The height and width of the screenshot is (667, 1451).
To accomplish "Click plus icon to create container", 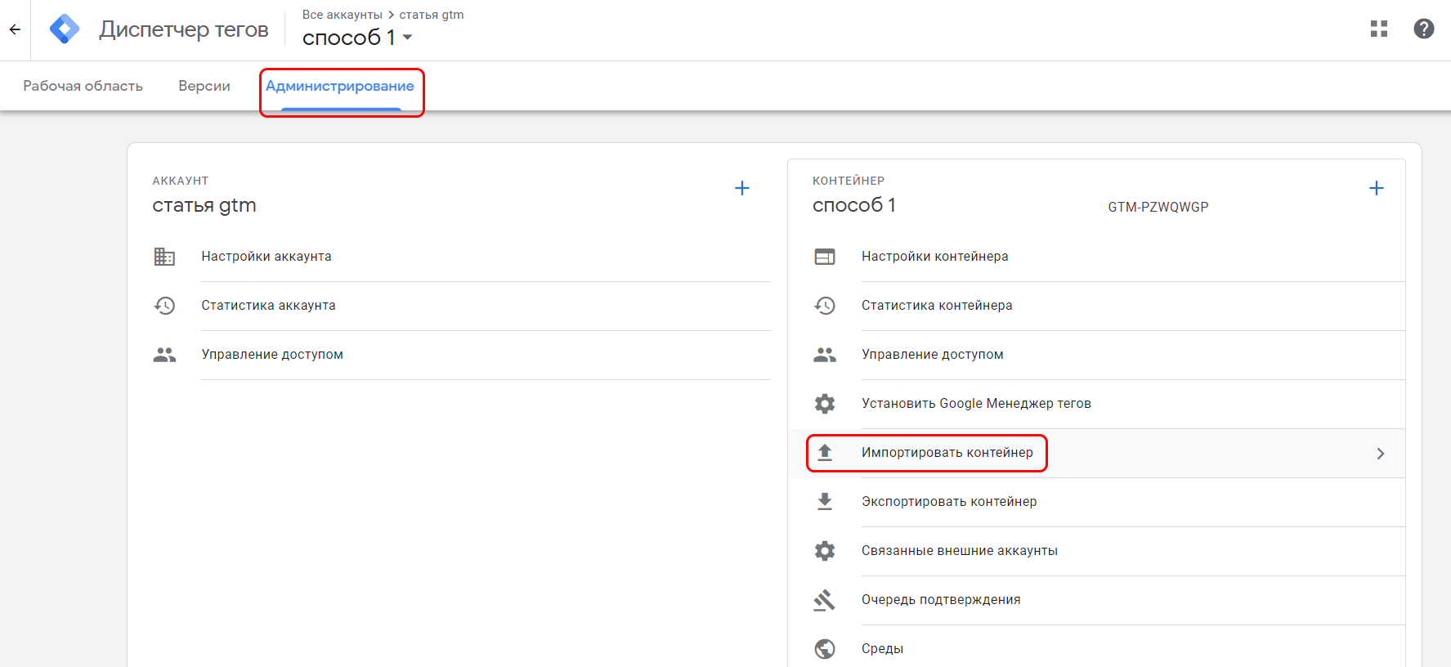I will 1377,188.
